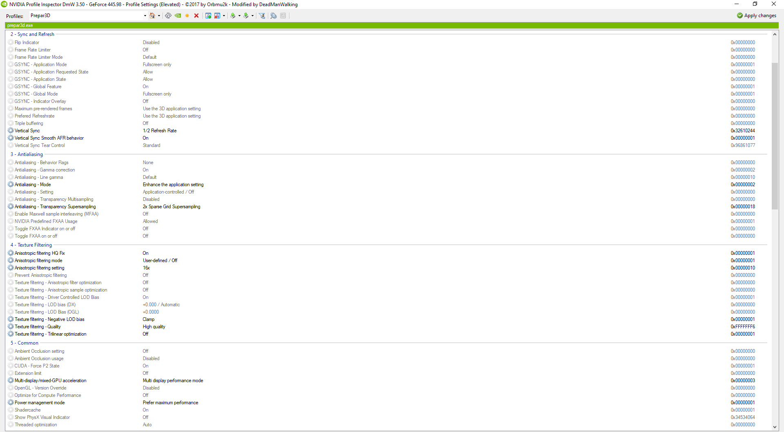This screenshot has width=784, height=432.
Task: Select the 'Clamp' Negative LOD bias value
Action: [149, 319]
